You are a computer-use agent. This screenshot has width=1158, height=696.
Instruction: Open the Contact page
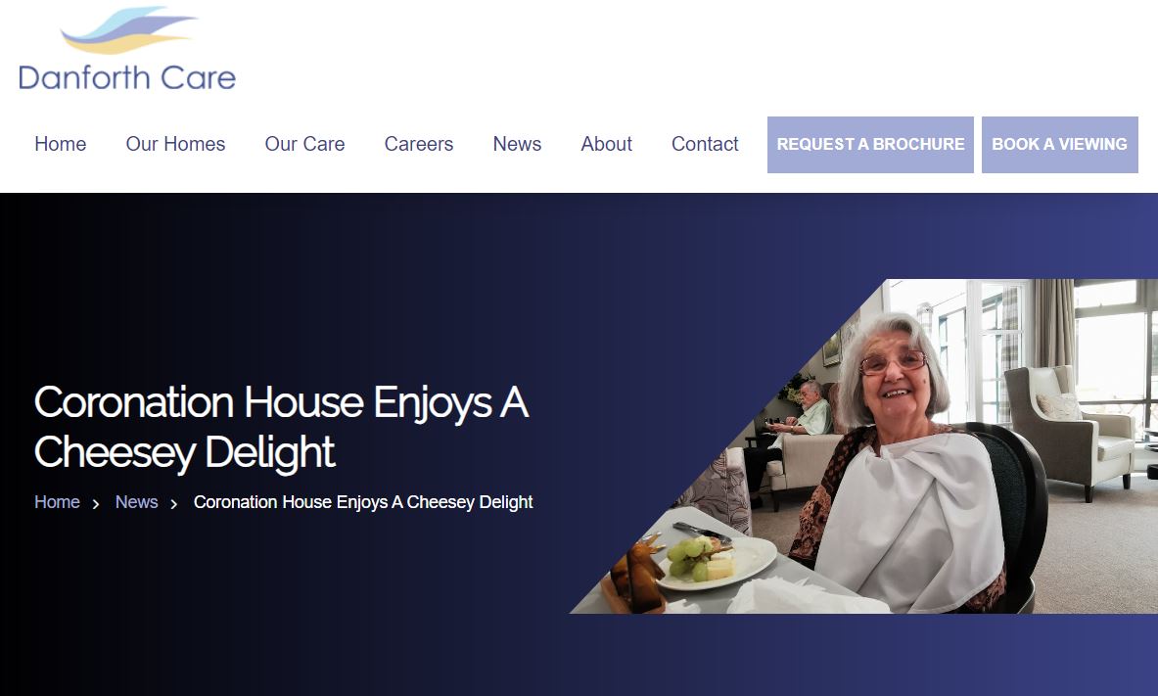tap(705, 144)
